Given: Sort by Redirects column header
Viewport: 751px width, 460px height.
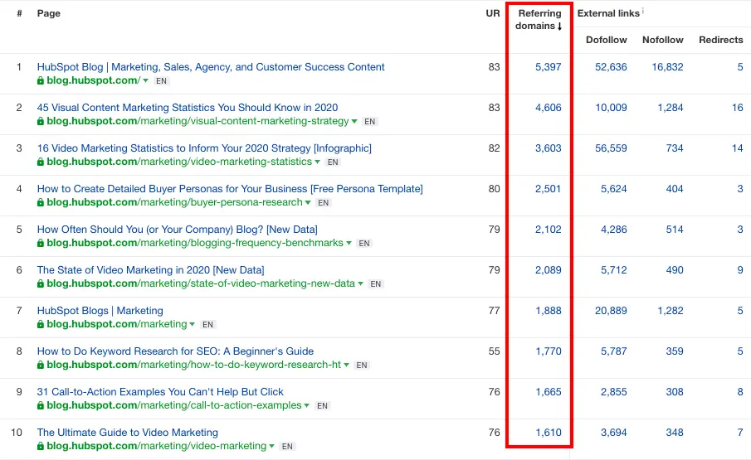Looking at the screenshot, I should 721,40.
